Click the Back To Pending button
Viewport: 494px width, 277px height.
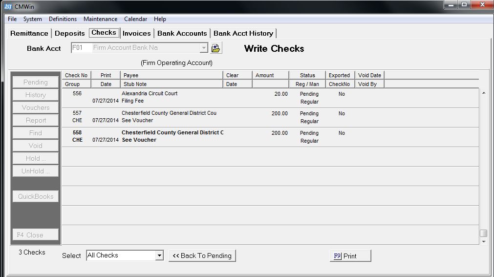point(202,256)
